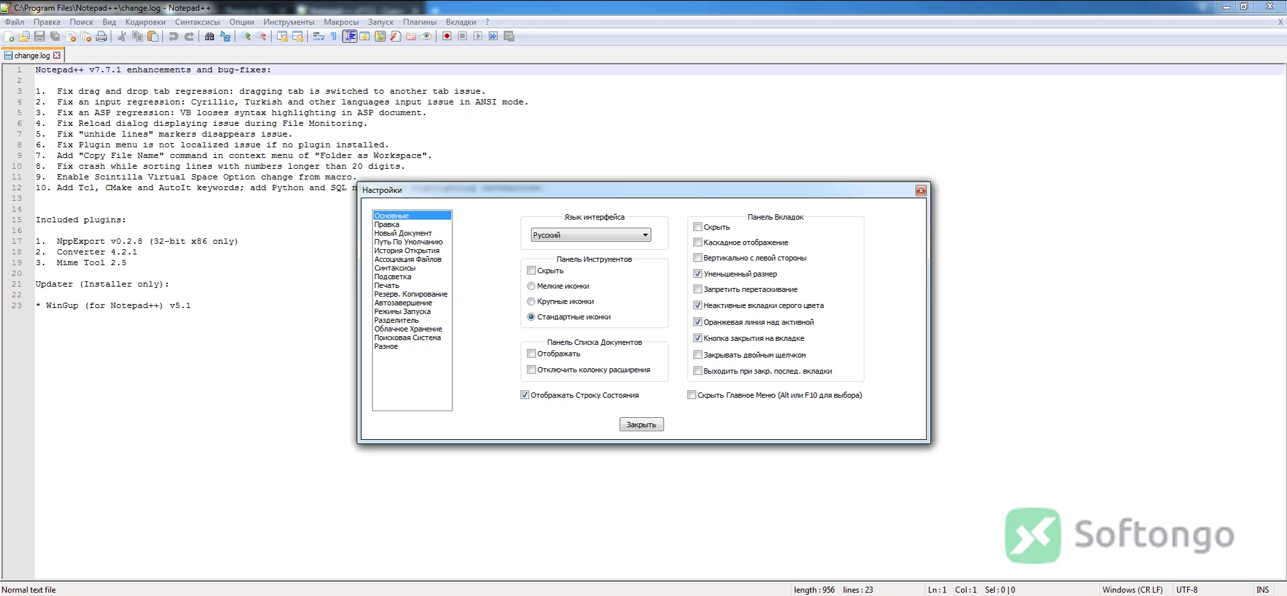Open the Function List panel icon
Screen dimensions: 1287x596
395,37
